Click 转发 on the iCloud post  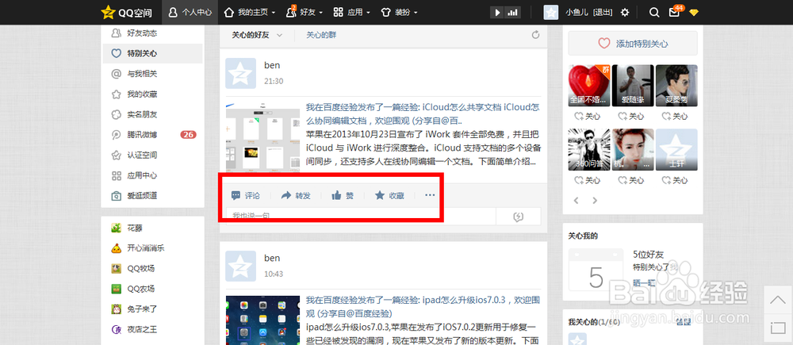click(x=296, y=196)
